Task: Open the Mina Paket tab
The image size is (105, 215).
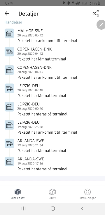Action: click(x=17, y=194)
